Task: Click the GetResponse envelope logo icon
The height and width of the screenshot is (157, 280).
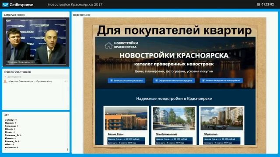Action: (x=5, y=5)
